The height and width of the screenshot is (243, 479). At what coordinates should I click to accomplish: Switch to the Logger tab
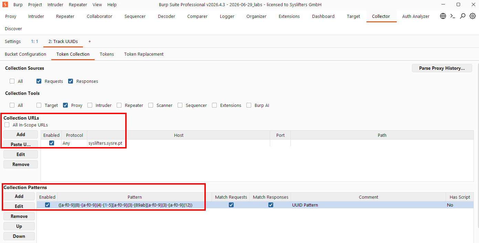227,16
